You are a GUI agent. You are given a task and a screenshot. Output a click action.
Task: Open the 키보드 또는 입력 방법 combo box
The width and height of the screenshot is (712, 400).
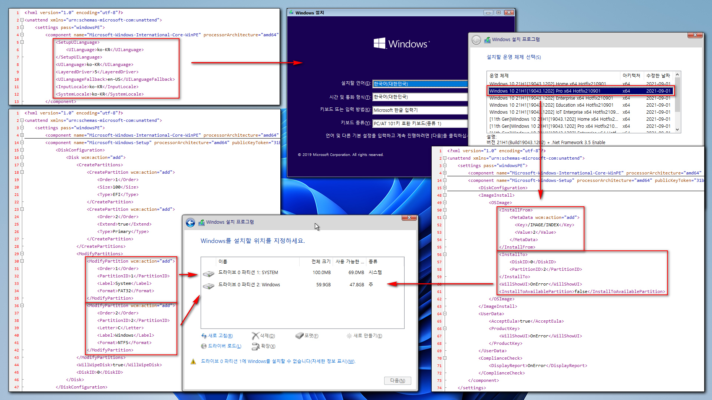(x=420, y=110)
